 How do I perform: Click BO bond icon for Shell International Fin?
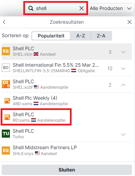click(x=6, y=68)
